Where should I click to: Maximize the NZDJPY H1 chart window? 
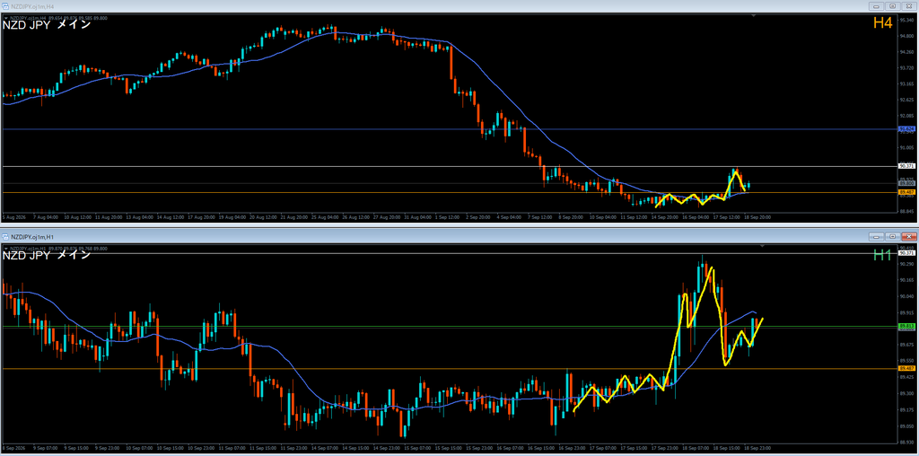pyautogui.click(x=893, y=237)
